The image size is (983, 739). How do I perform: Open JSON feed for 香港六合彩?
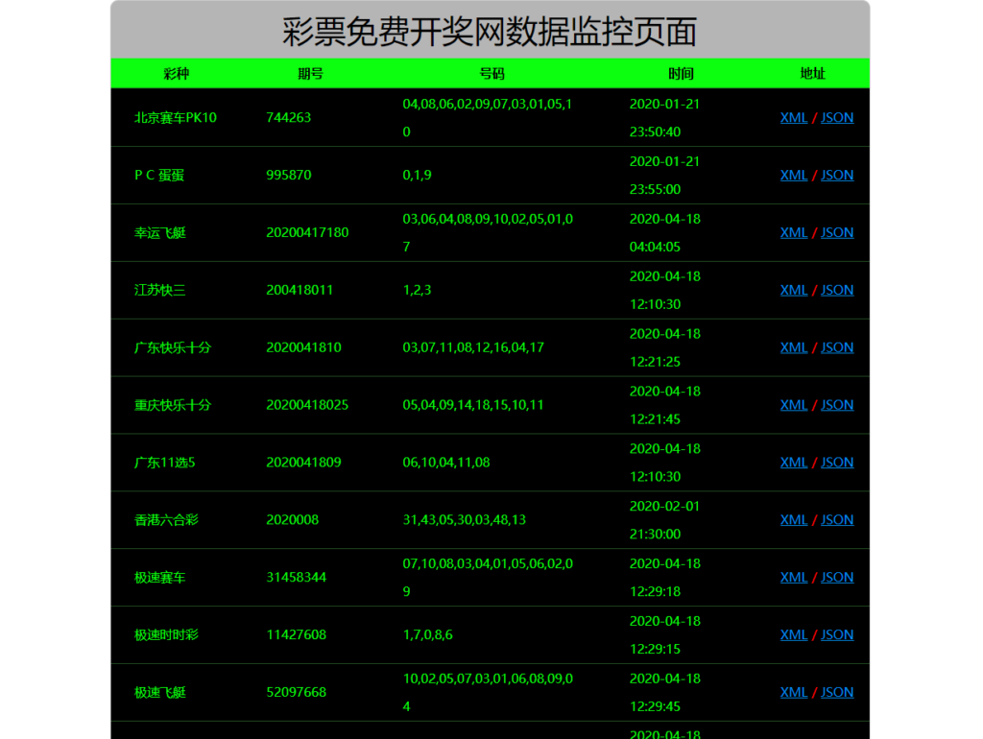(x=836, y=519)
